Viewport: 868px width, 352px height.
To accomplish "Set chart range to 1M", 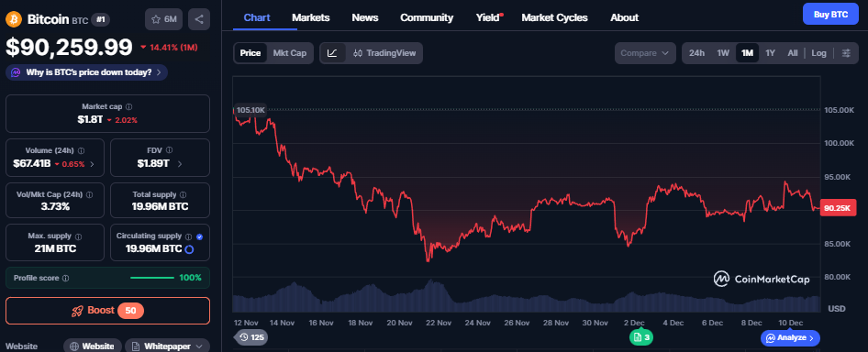I will (747, 53).
